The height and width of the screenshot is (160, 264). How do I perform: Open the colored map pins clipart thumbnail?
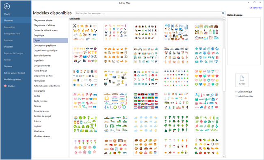tap(176, 78)
